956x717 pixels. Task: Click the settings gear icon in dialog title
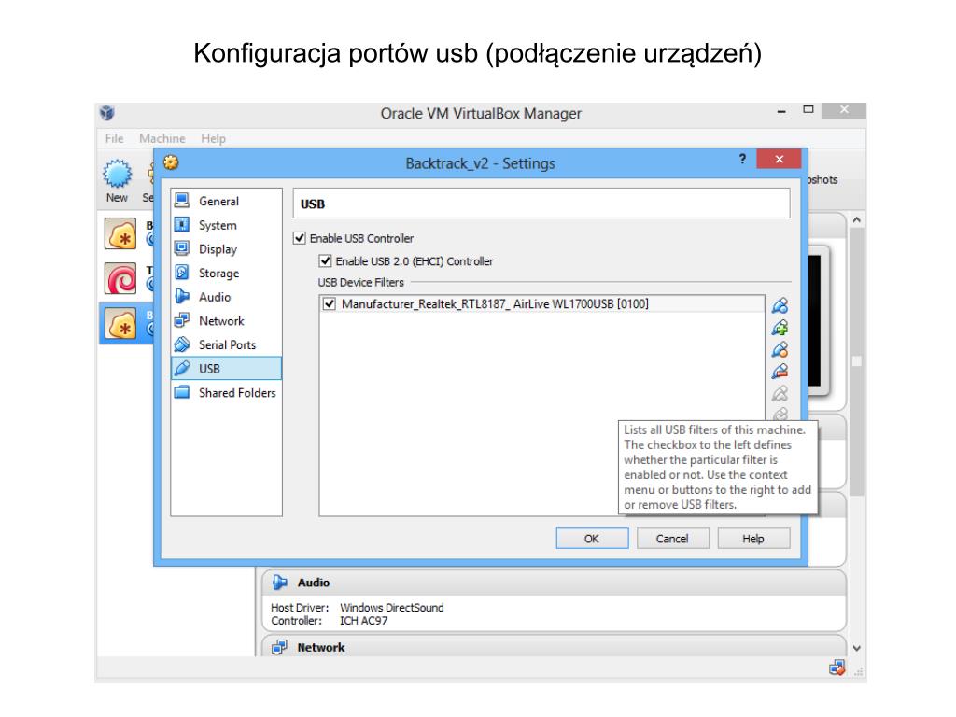(x=172, y=162)
